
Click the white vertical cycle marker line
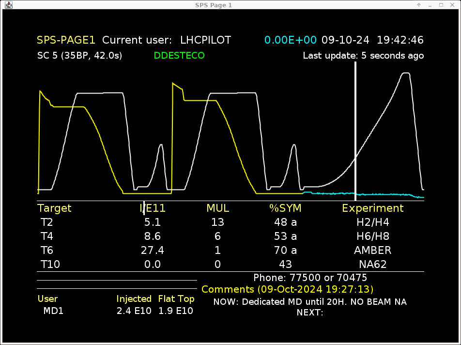click(355, 131)
